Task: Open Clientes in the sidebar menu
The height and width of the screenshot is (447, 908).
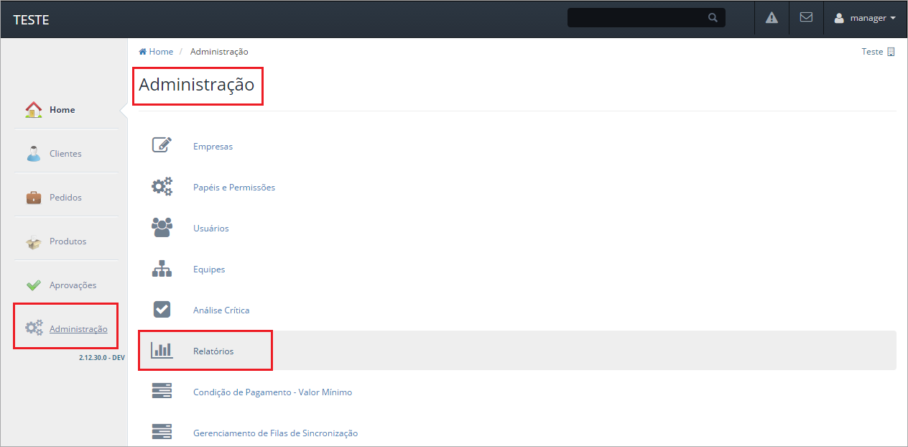Action: 65,154
